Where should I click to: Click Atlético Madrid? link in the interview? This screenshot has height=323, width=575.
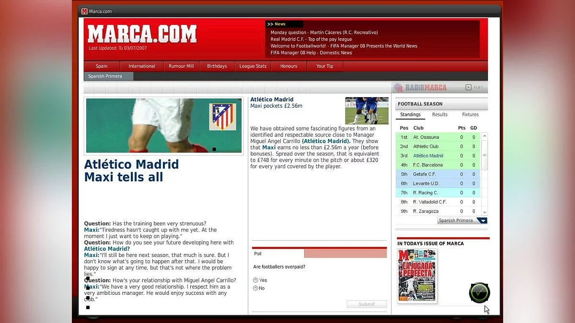[x=107, y=249]
